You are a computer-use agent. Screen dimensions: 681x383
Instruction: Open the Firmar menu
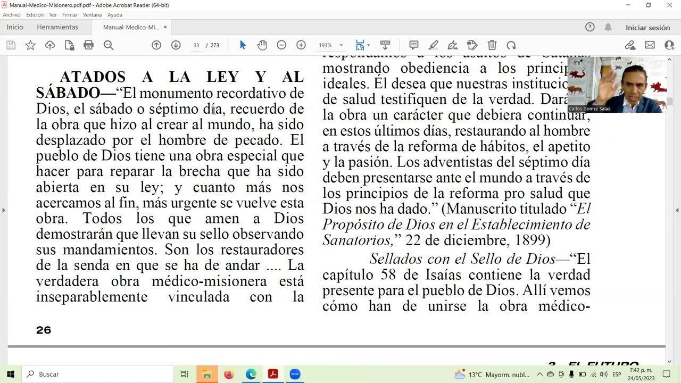70,15
